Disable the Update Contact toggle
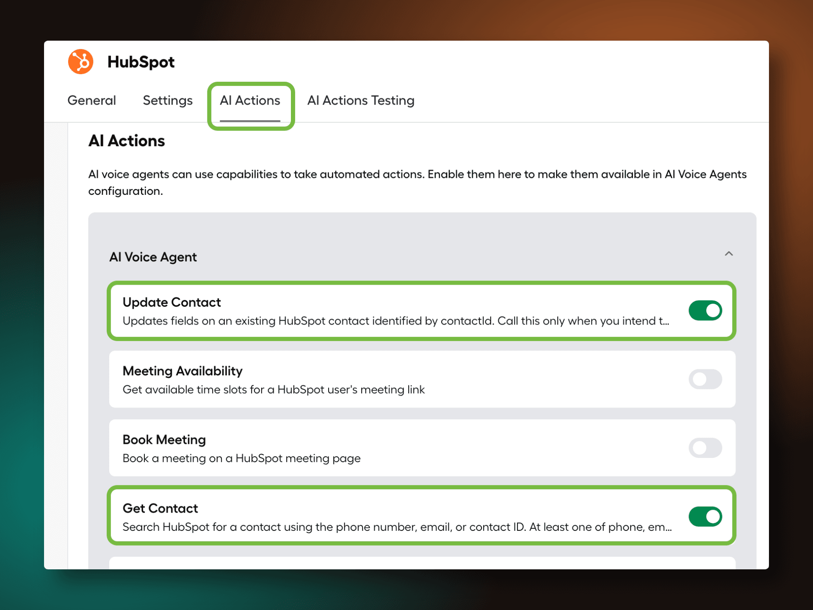Viewport: 813px width, 610px height. click(x=705, y=311)
